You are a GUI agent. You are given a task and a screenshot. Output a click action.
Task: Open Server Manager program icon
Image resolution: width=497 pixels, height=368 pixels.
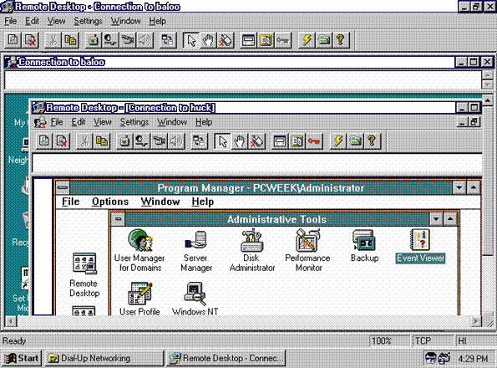click(196, 251)
